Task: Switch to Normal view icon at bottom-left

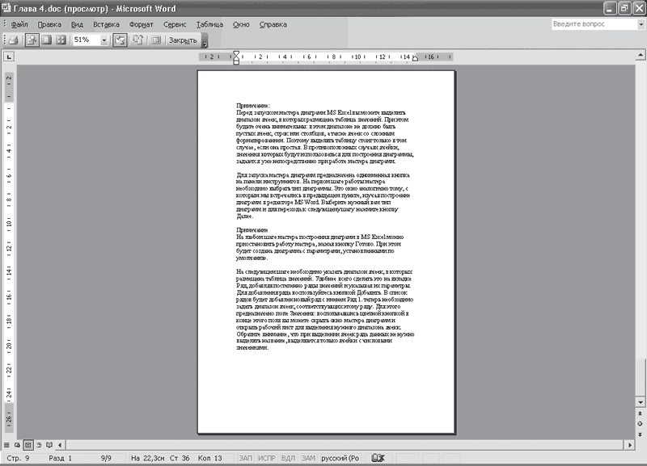Action: [x=6, y=444]
